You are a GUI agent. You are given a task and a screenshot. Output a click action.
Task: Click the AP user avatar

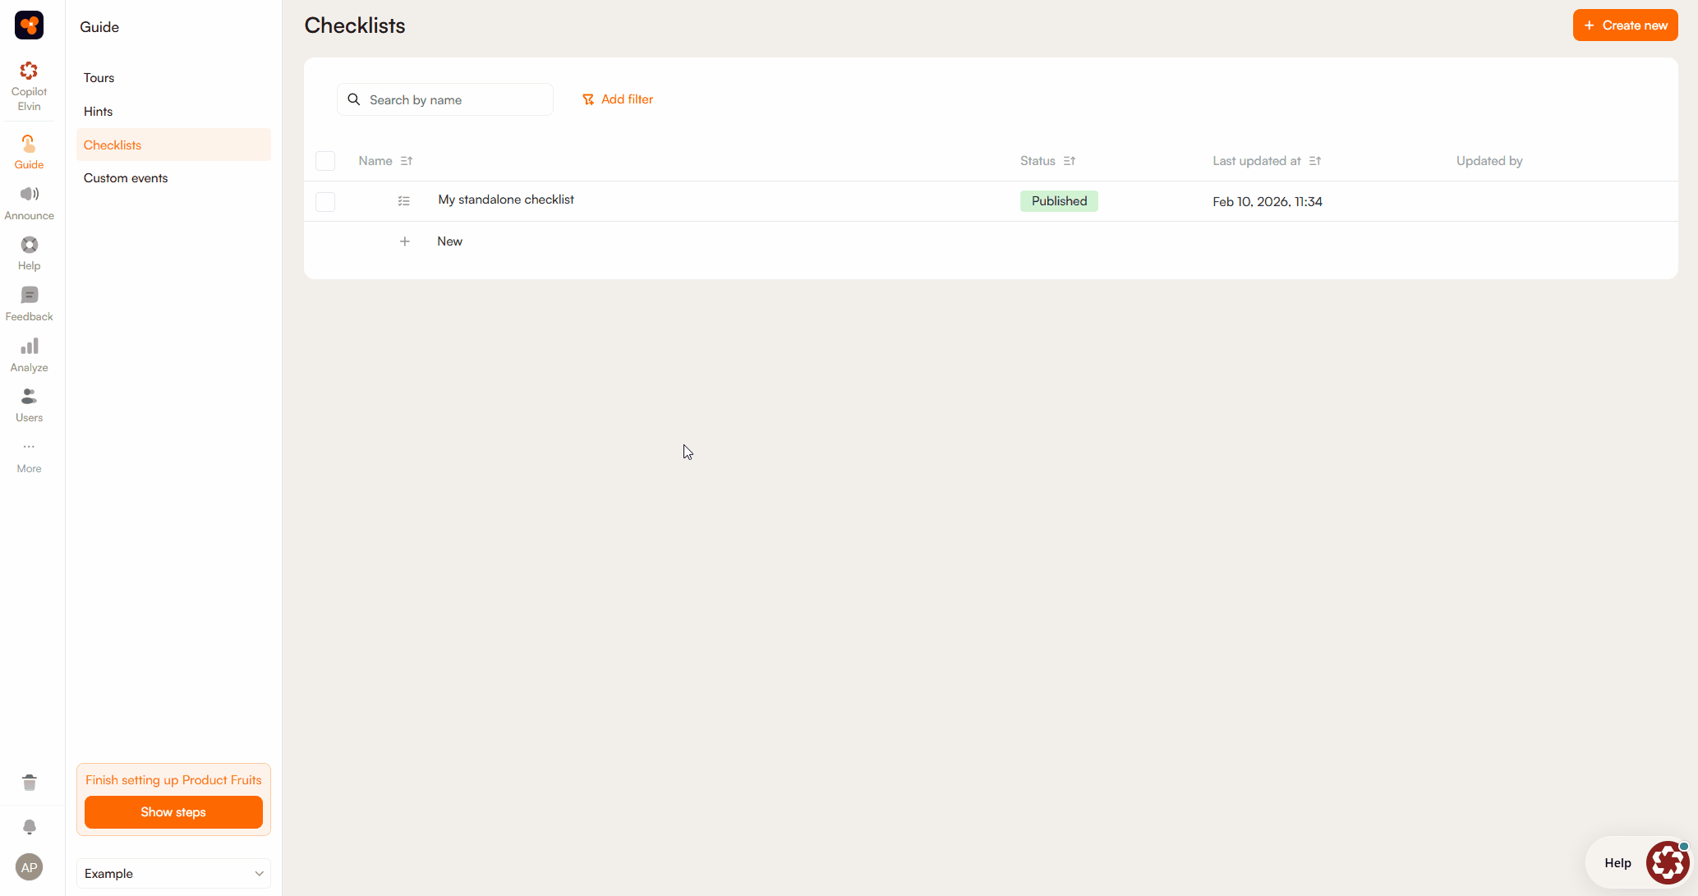(x=30, y=867)
